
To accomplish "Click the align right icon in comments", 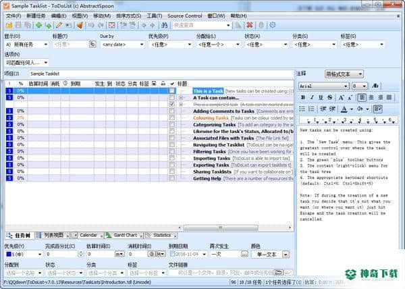I will click(x=380, y=97).
